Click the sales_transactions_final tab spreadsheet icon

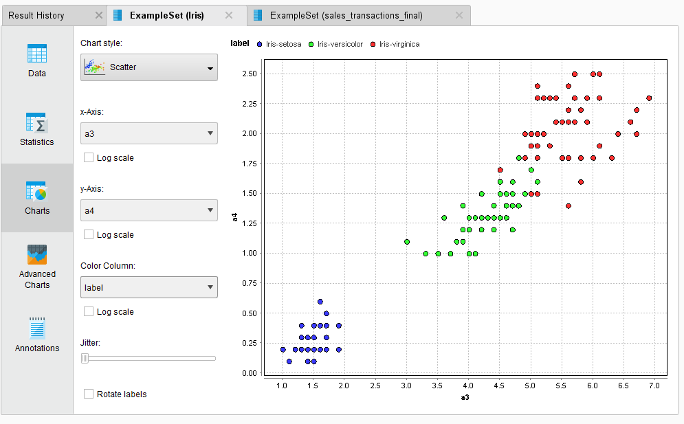click(257, 14)
